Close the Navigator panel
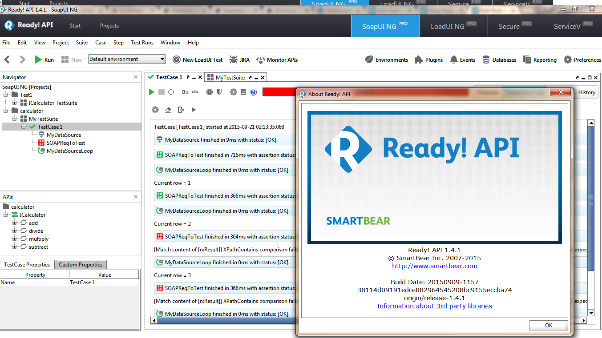This screenshot has height=338, width=602. click(x=136, y=77)
